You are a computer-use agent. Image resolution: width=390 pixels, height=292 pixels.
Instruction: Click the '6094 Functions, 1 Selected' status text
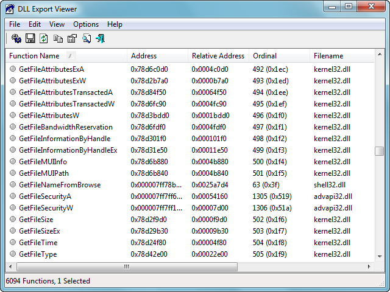click(x=48, y=281)
